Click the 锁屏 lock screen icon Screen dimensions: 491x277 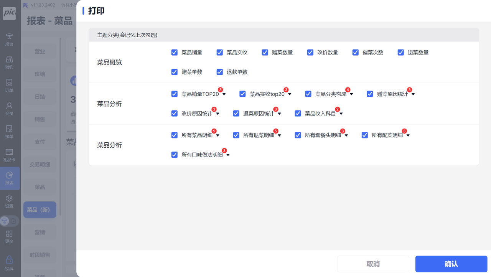pyautogui.click(x=9, y=263)
